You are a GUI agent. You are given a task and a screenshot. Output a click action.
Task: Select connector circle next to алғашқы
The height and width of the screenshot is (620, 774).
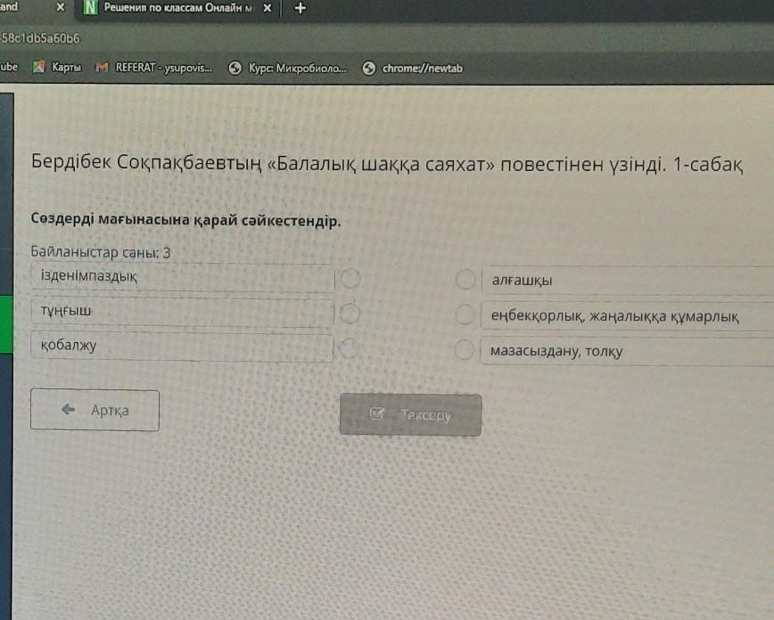(x=465, y=279)
